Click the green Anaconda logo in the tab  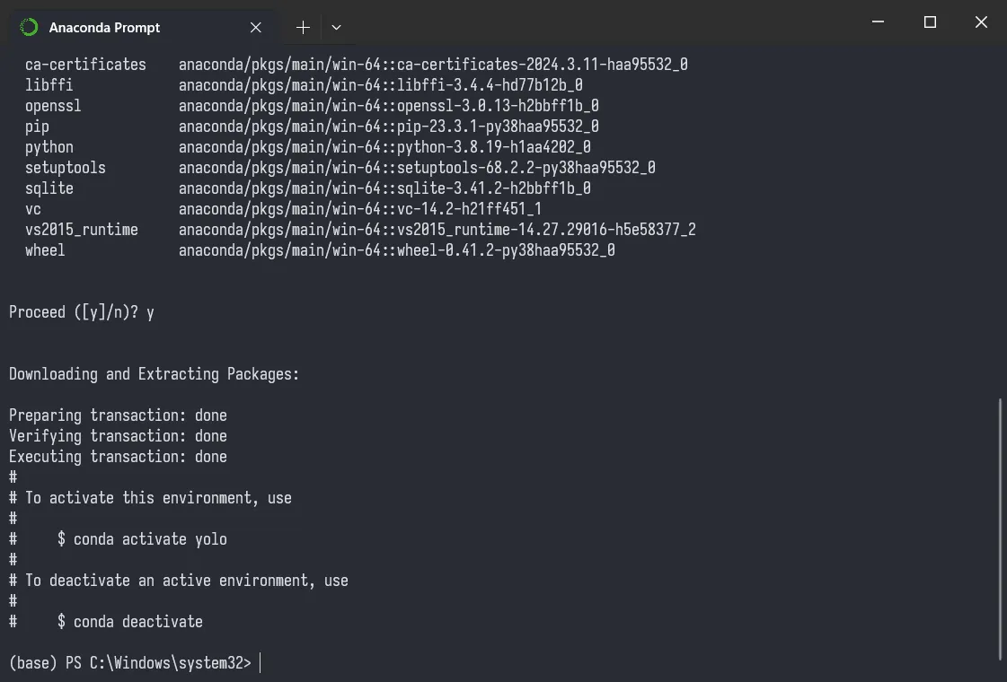(29, 28)
